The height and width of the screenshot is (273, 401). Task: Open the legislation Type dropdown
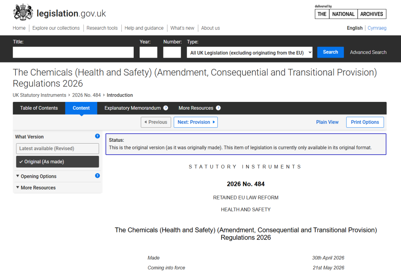[250, 52]
